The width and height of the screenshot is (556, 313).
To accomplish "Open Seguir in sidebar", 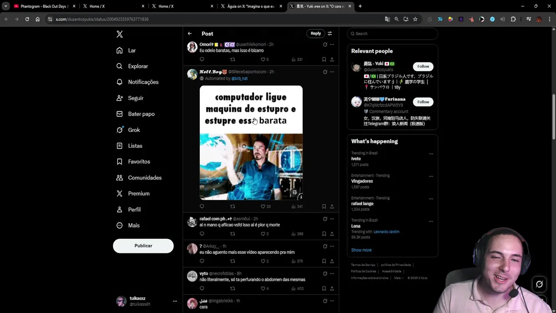I will pyautogui.click(x=129, y=98).
